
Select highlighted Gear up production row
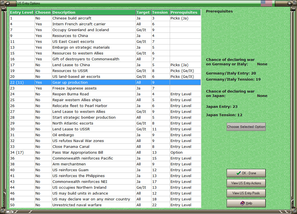(x=105, y=82)
